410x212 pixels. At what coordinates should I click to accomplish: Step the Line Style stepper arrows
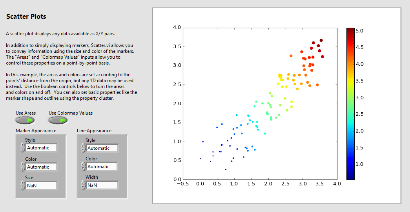click(x=84, y=148)
